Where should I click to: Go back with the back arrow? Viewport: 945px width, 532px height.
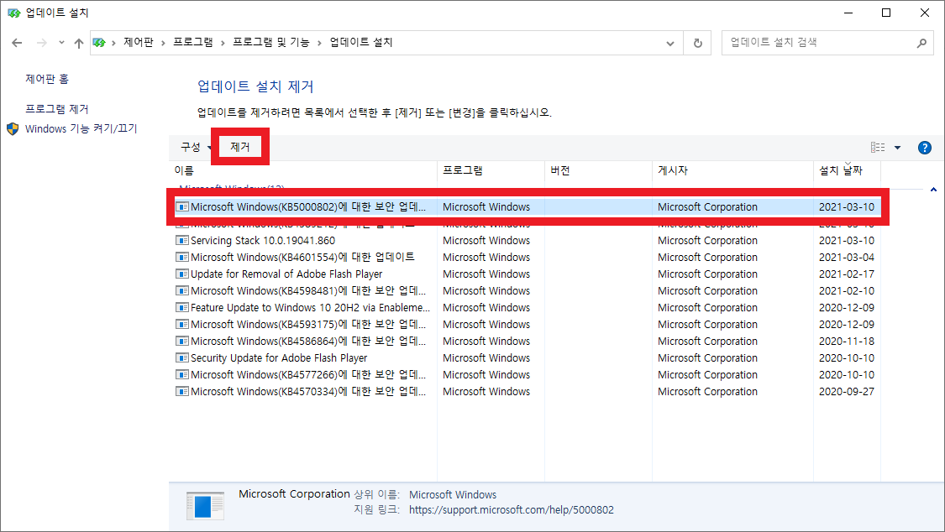tap(17, 43)
